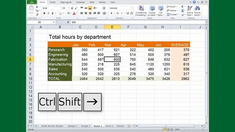Image resolution: width=235 pixels, height=132 pixels.
Task: Click the Fill Color paint bucket
Action: pyautogui.click(x=68, y=13)
